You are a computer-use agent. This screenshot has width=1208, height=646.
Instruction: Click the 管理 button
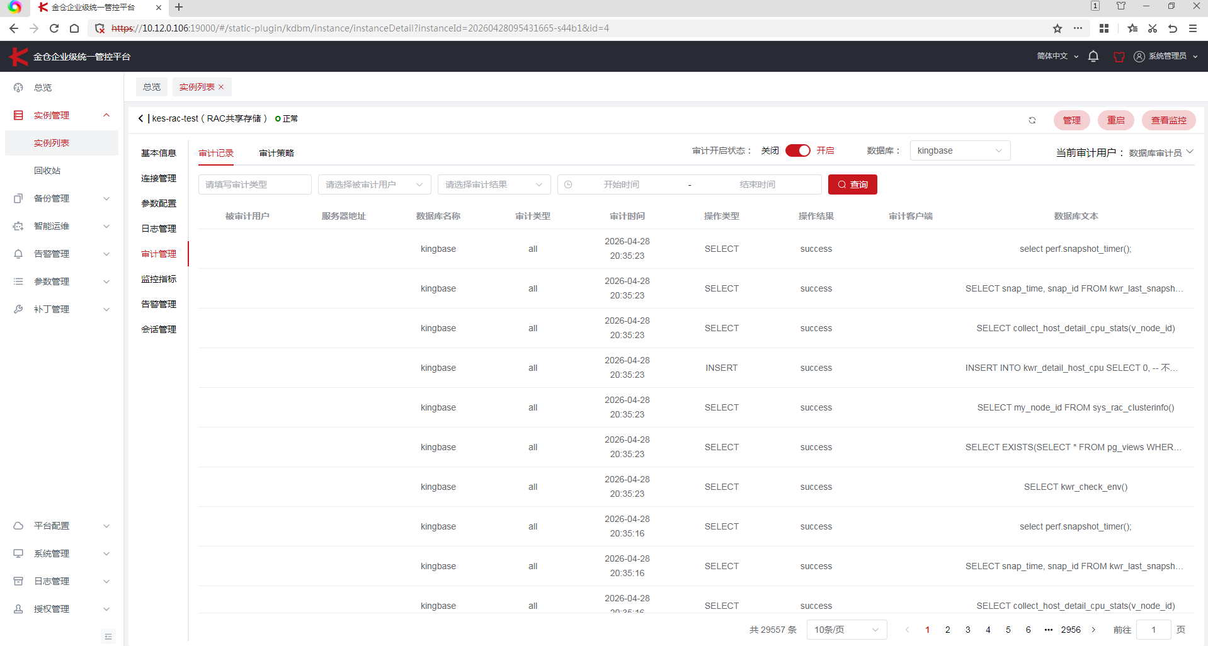[x=1072, y=120]
